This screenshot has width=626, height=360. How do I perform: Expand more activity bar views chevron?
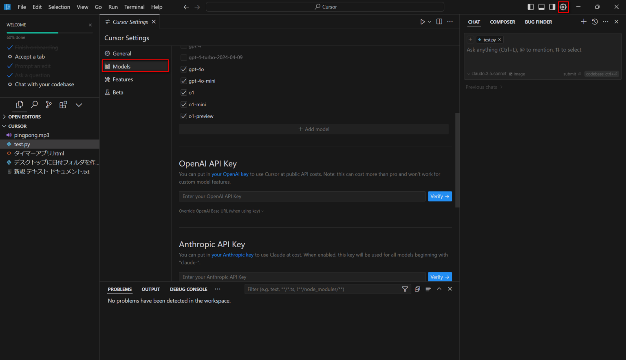(79, 105)
